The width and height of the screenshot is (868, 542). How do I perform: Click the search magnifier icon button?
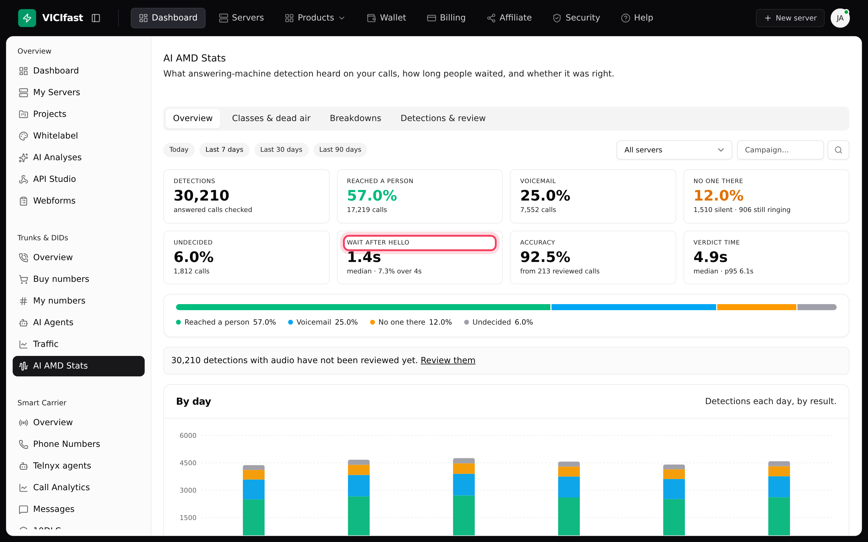coord(838,150)
